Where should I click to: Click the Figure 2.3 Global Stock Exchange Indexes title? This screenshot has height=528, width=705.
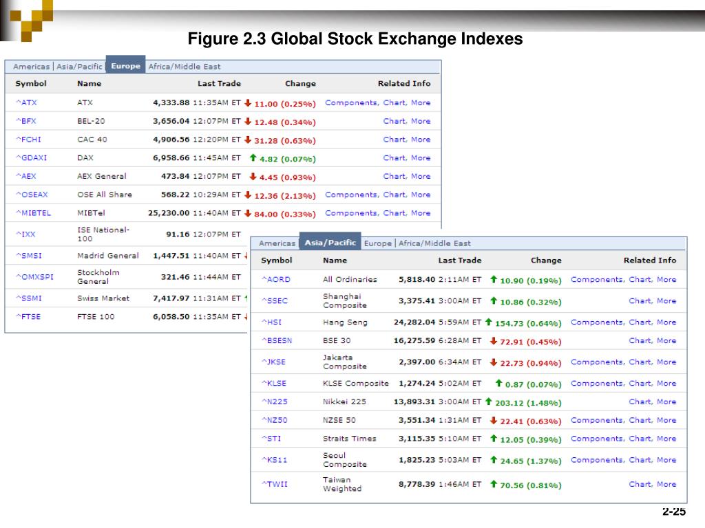(x=355, y=38)
